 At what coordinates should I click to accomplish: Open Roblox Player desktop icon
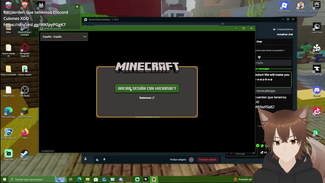click(x=284, y=7)
